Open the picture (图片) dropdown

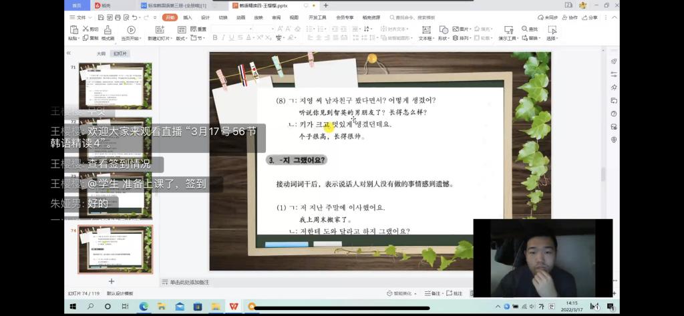pos(462,29)
